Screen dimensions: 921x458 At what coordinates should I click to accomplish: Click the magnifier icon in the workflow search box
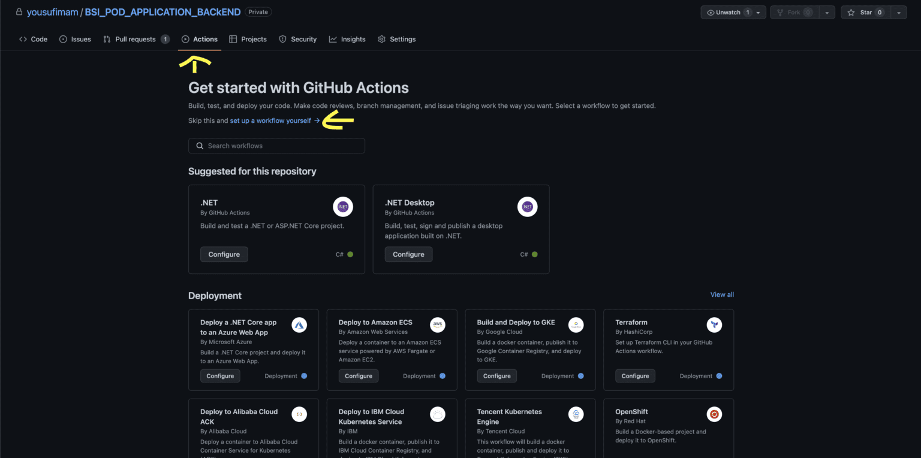[200, 146]
